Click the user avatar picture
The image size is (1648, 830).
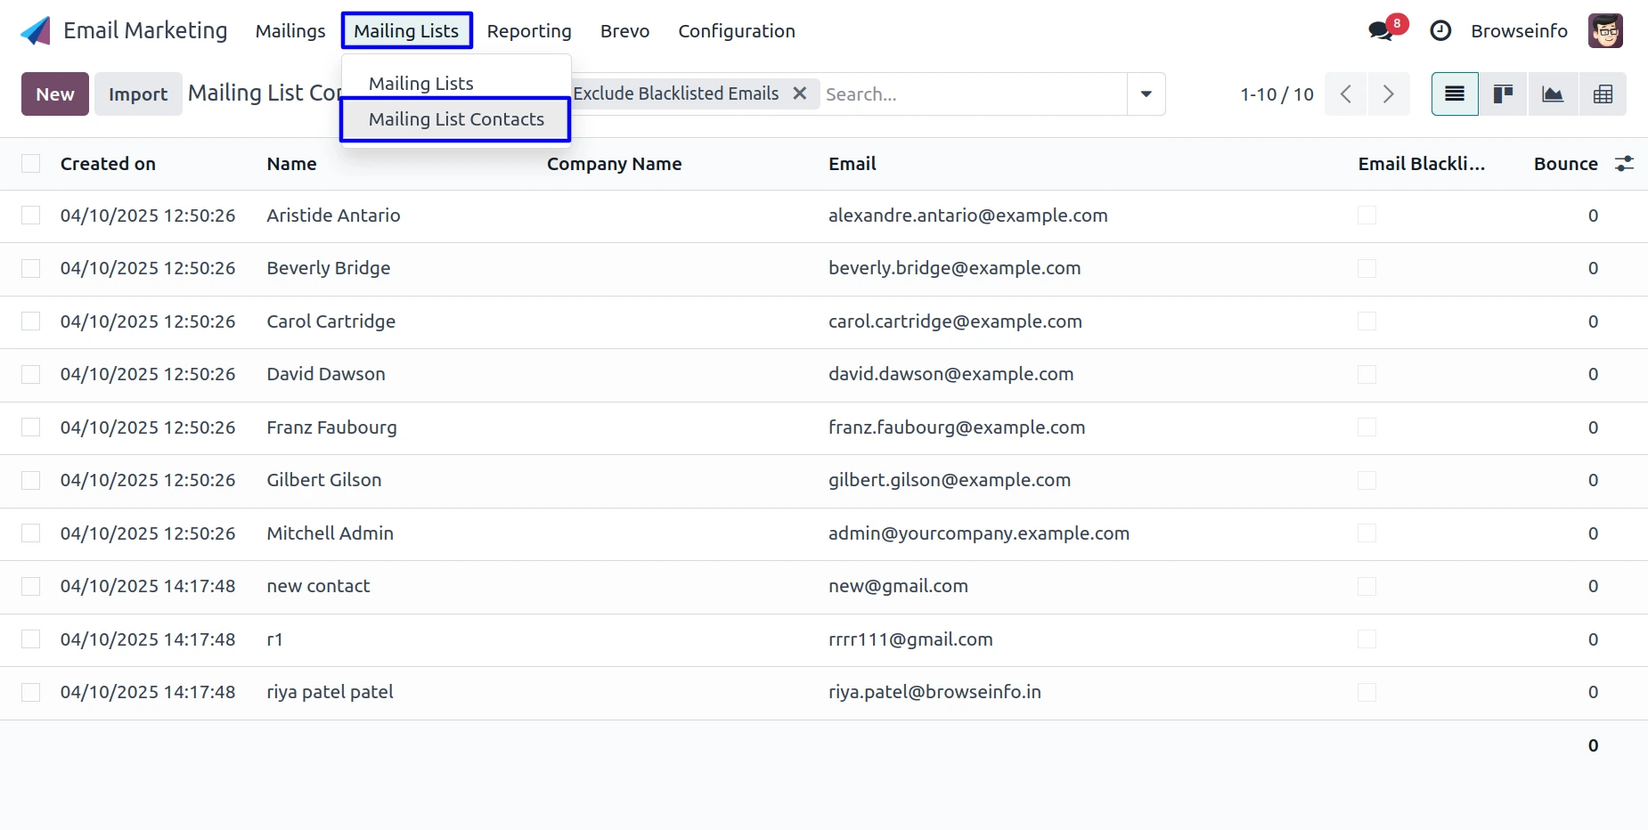pyautogui.click(x=1604, y=31)
